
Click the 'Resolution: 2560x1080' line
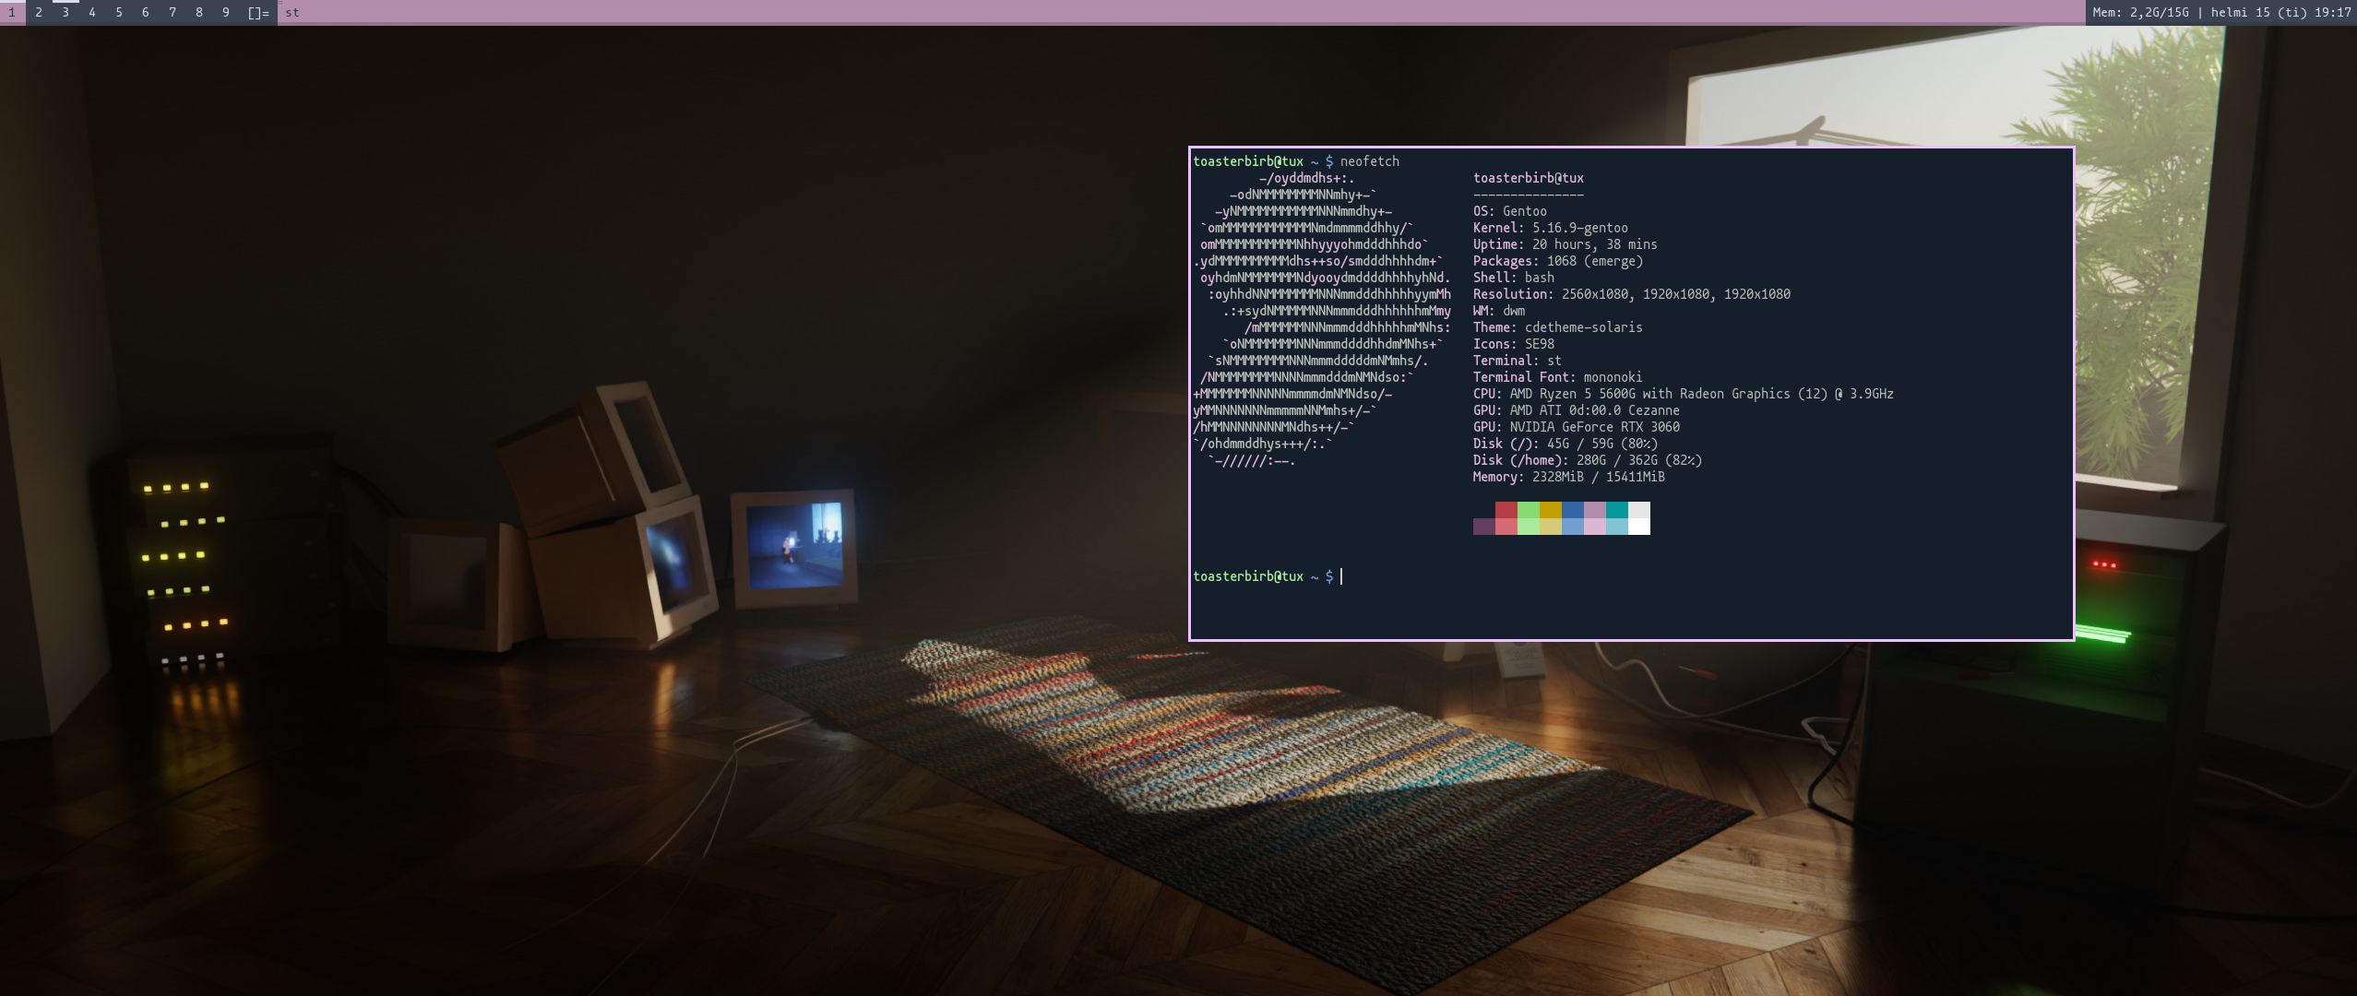1632,294
